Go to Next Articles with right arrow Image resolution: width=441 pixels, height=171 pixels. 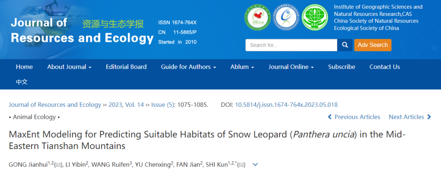pyautogui.click(x=410, y=117)
